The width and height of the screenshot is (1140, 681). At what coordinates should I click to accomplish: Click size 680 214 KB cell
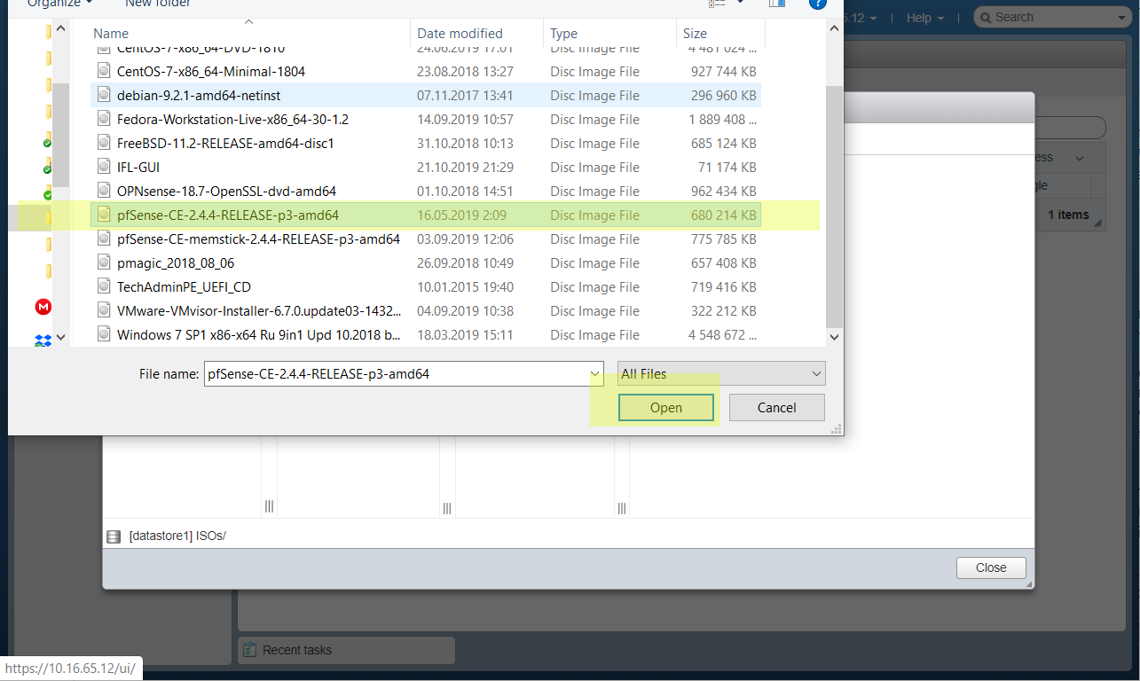pyautogui.click(x=724, y=215)
